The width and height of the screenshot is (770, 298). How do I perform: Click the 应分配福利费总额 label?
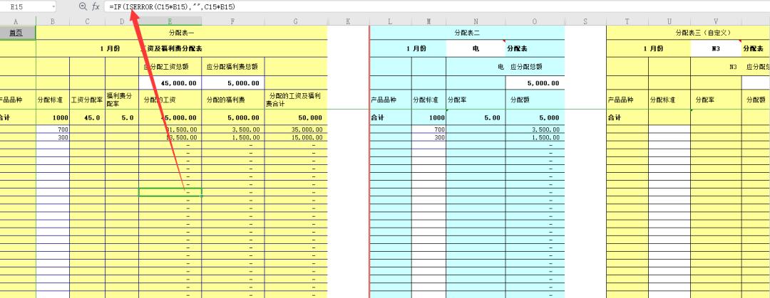(x=232, y=66)
